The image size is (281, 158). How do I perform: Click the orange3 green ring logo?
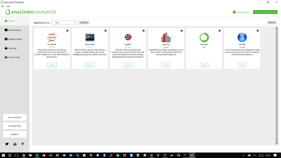click(x=204, y=37)
